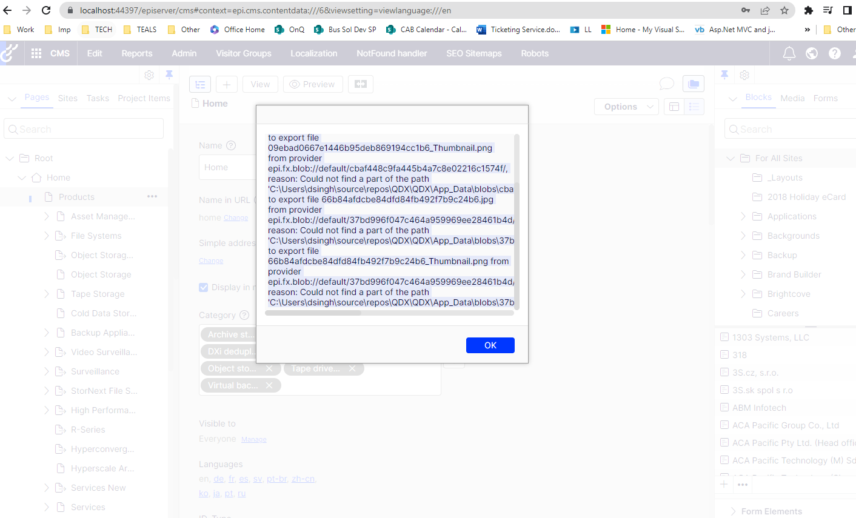Screen dimensions: 856x518
Task: Expand the Asset Management tree node
Action: (47, 216)
